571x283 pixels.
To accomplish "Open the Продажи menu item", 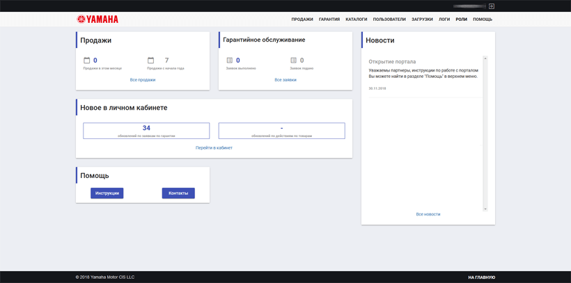I will click(302, 19).
